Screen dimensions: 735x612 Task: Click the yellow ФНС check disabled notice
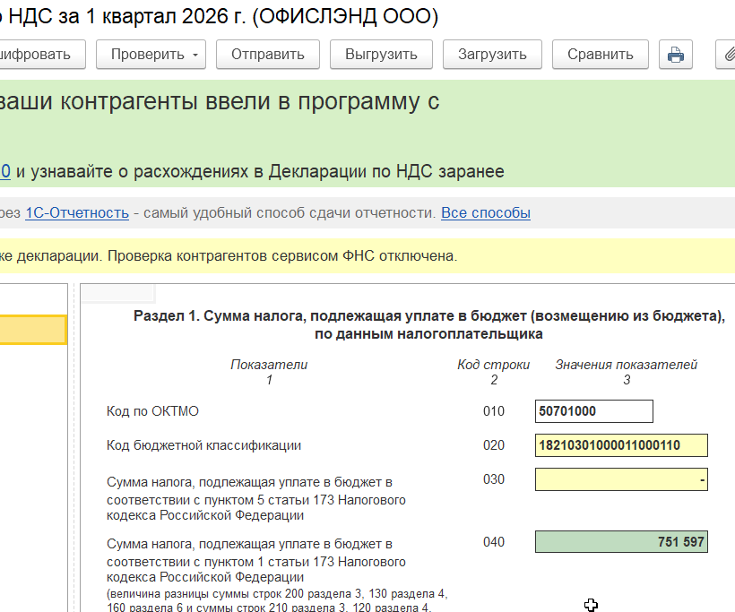[367, 256]
